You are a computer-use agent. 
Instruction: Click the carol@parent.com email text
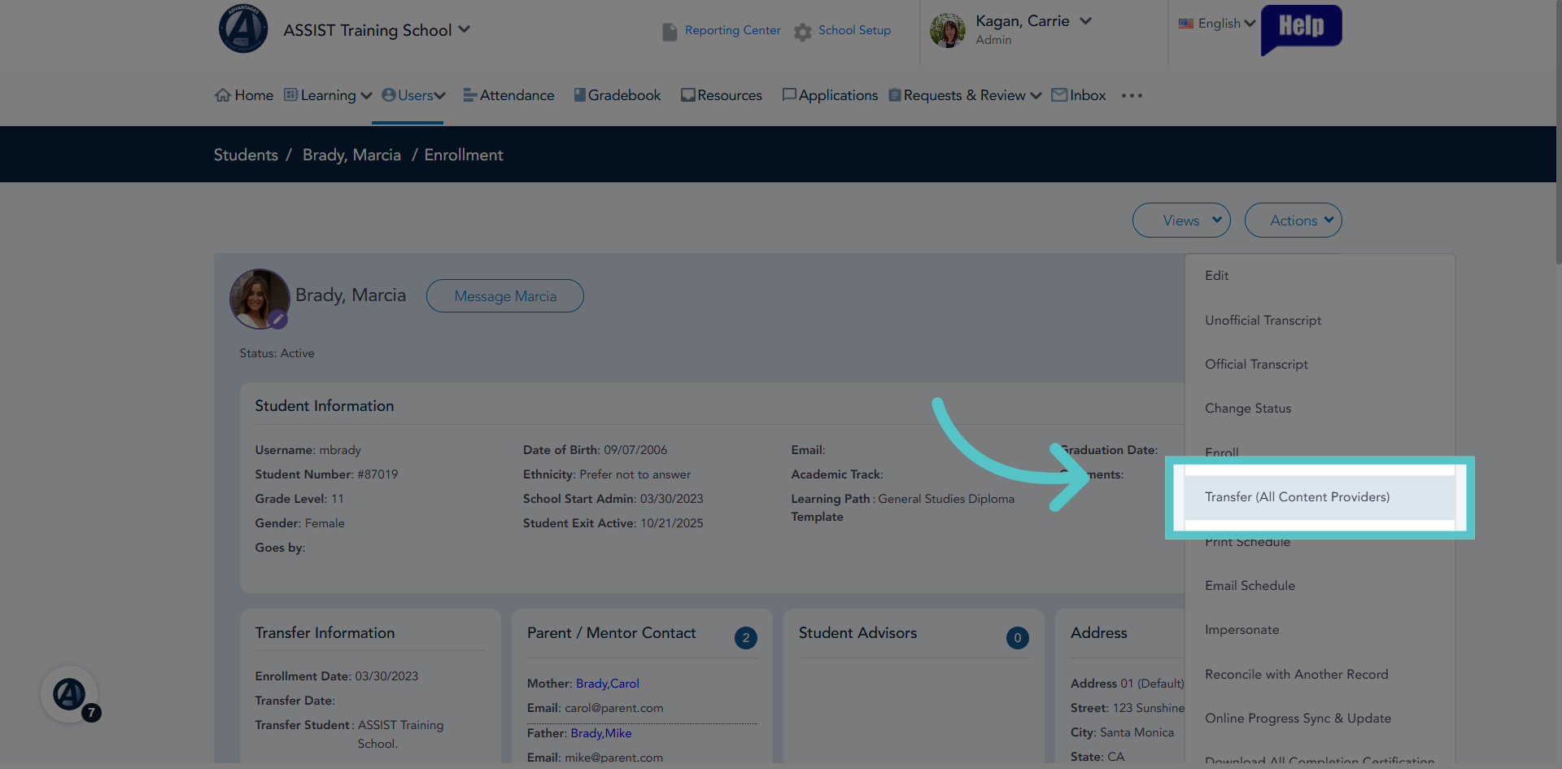[614, 708]
